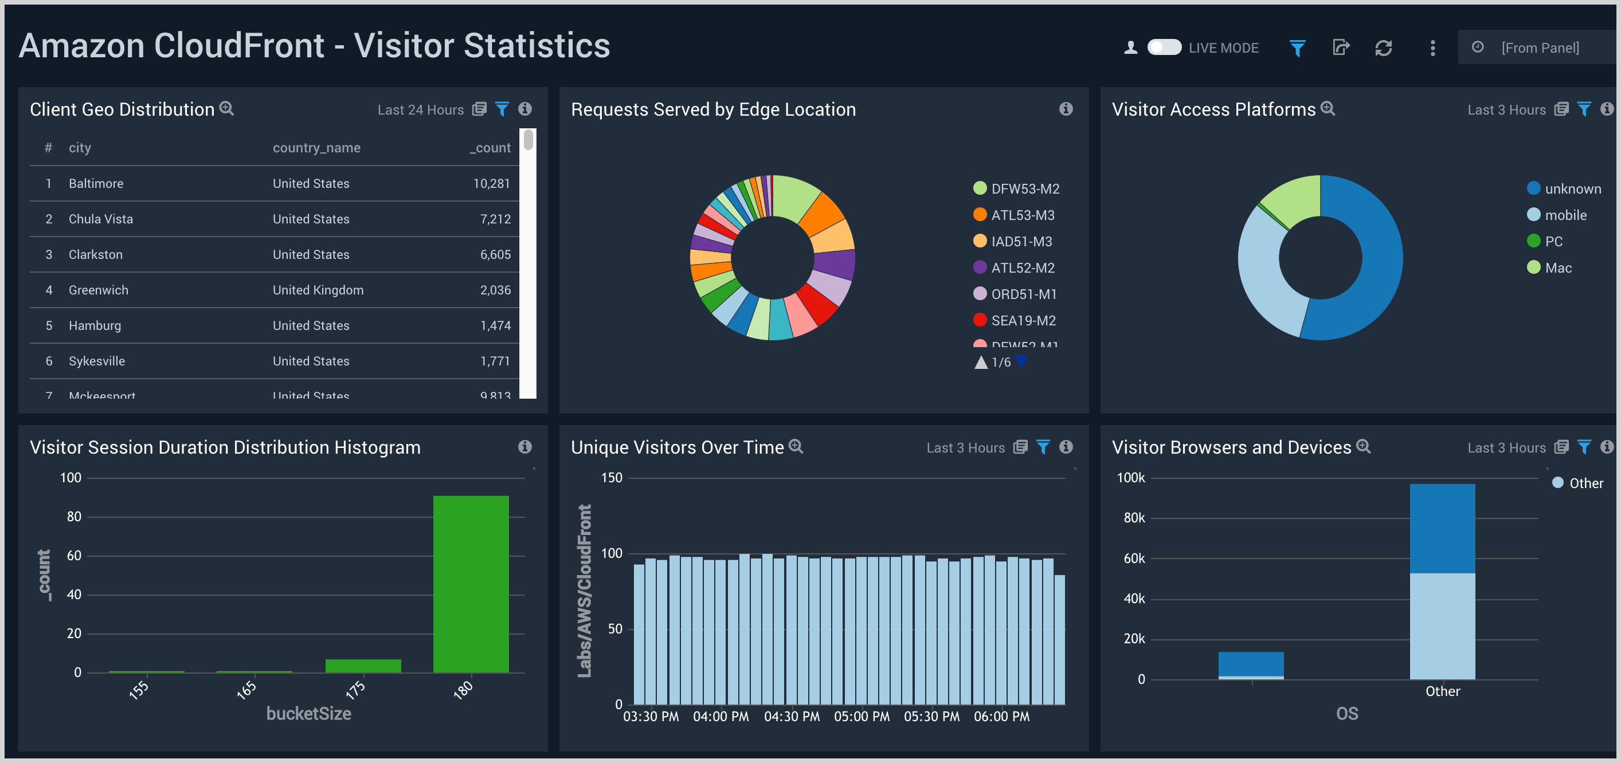Share the dashboard via the export icon
Viewport: 1621px width, 763px height.
click(1341, 47)
